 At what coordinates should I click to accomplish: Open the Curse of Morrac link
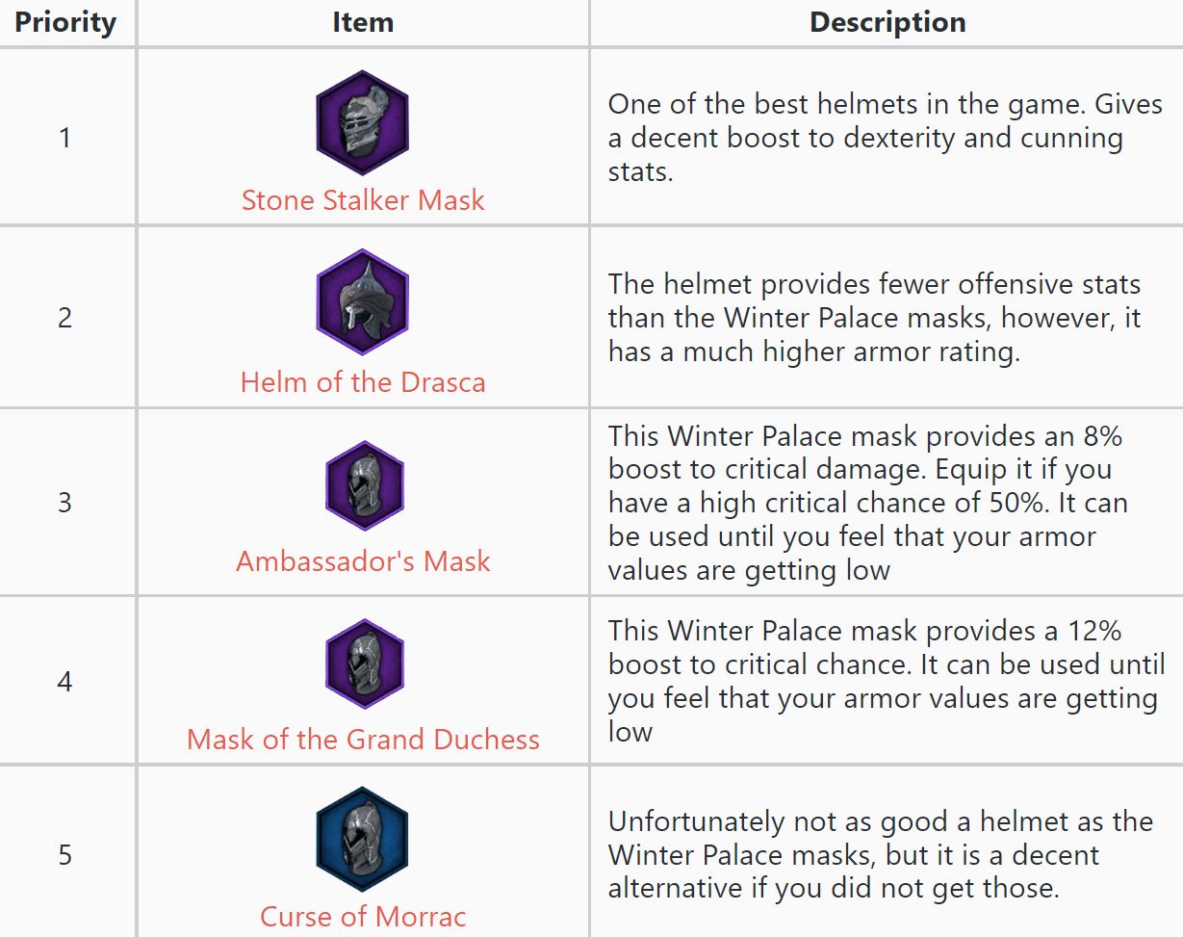point(363,916)
